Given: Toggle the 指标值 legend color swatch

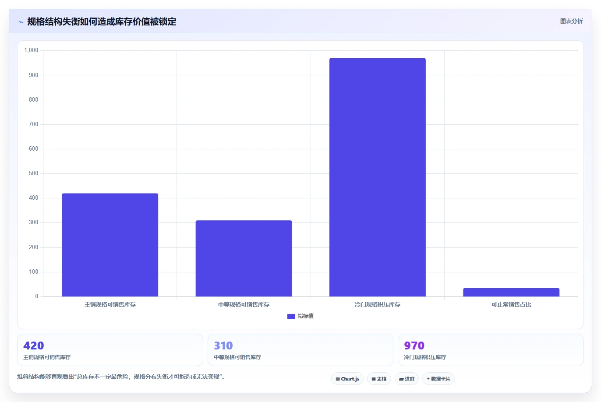Looking at the screenshot, I should tap(291, 316).
